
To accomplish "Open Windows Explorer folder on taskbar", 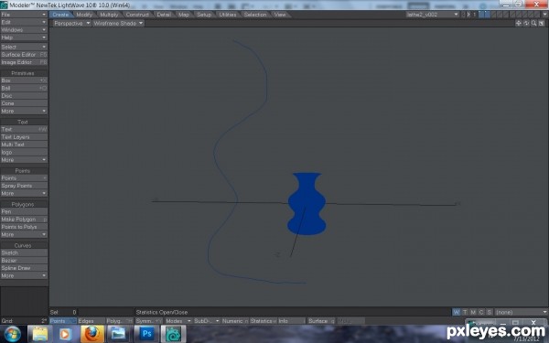I will 40,334.
